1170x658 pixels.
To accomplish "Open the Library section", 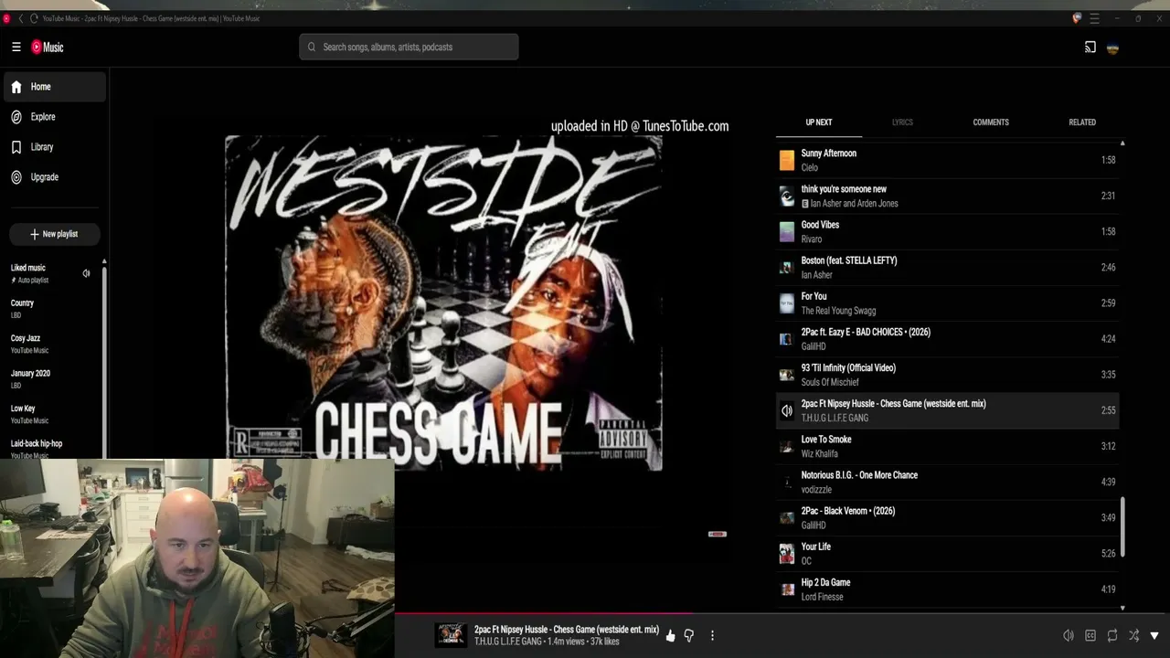I will 54,147.
